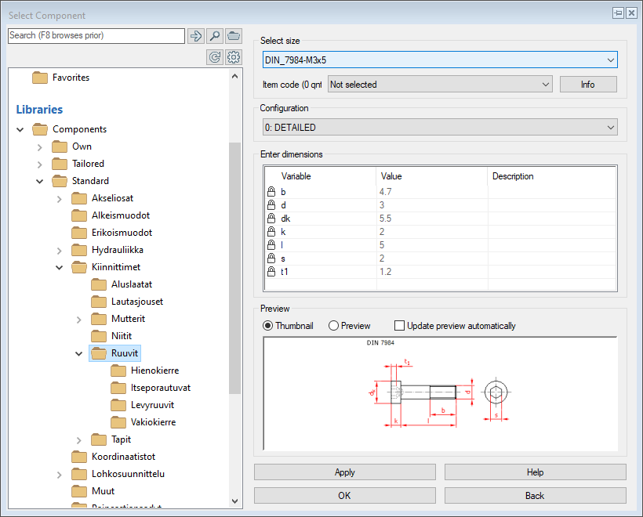Click the Info button
643x517 pixels.
(x=587, y=85)
